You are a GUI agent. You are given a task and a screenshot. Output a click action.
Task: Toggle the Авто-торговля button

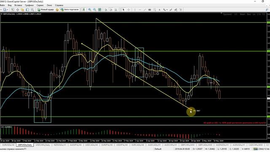click(x=70, y=10)
